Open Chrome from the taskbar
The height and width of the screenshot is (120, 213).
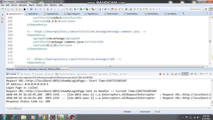click(43, 117)
